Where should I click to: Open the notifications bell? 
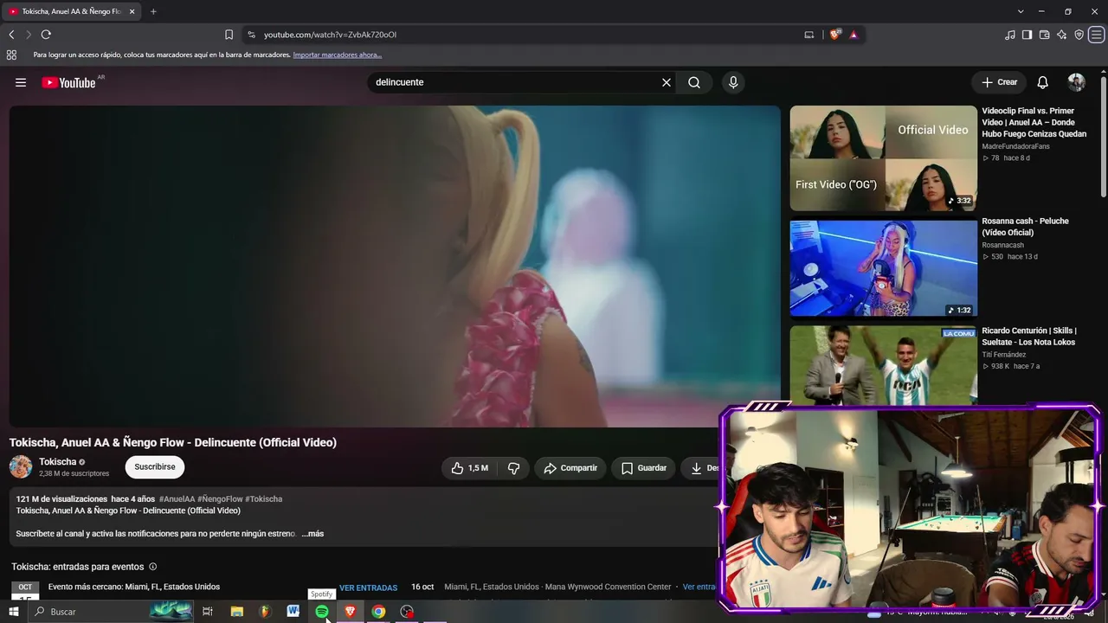tap(1043, 82)
